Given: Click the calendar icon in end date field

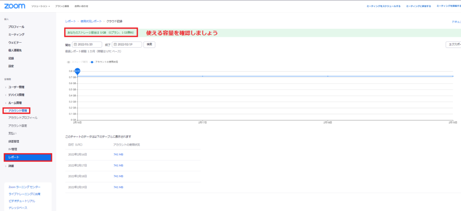Looking at the screenshot, I should click(115, 44).
